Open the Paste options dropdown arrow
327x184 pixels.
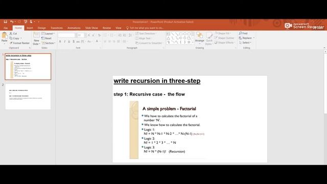tap(5, 43)
